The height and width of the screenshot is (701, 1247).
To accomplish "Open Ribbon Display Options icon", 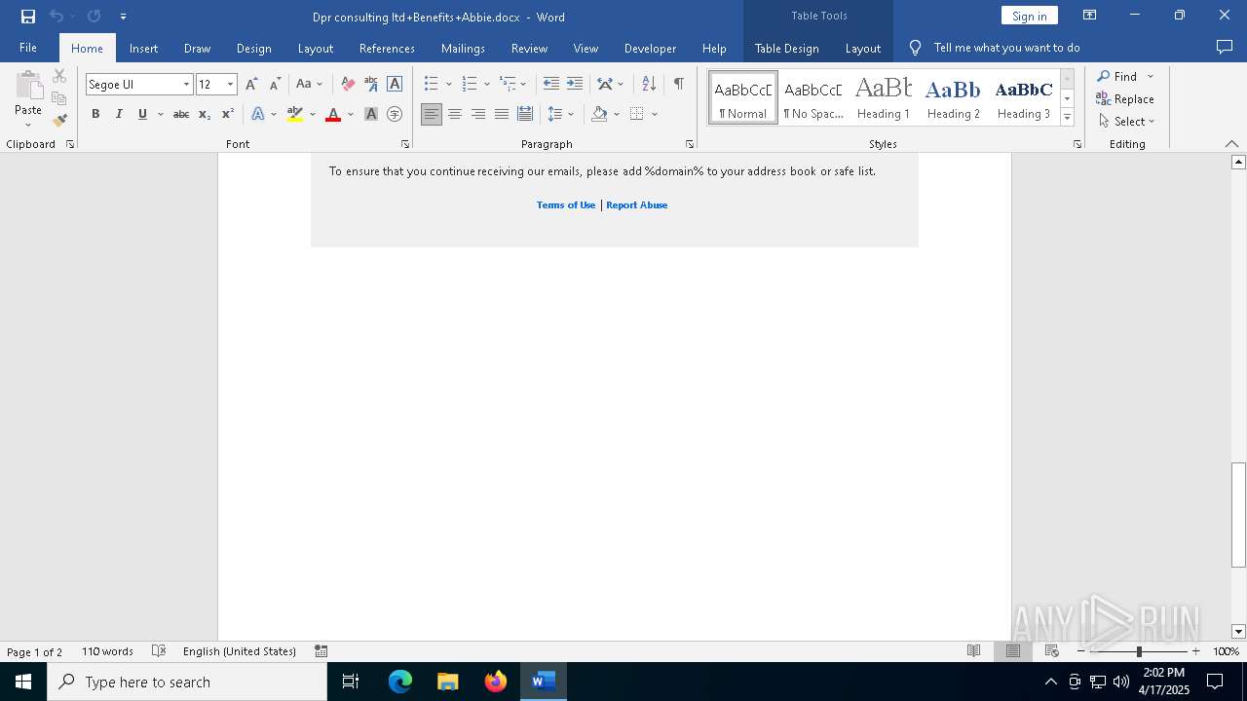I will (x=1090, y=16).
